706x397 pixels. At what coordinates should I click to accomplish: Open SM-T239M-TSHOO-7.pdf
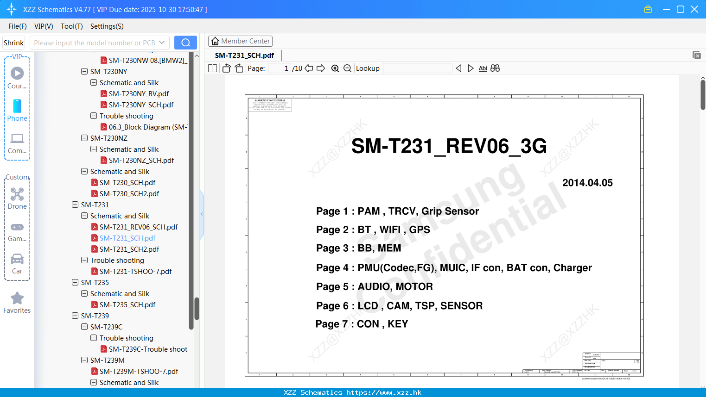tap(139, 371)
